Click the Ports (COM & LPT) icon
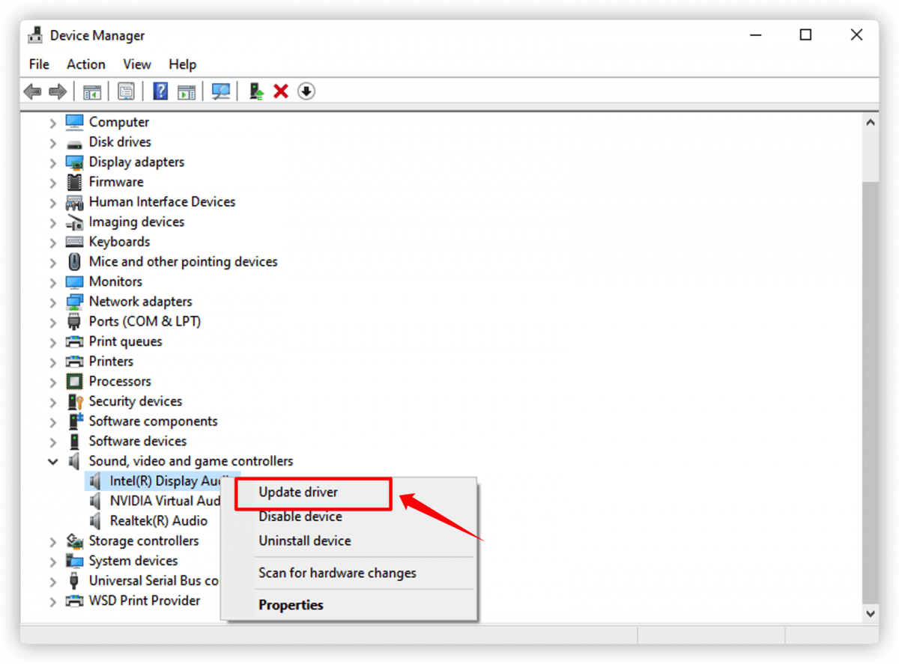Viewport: 899px width, 664px height. tap(74, 322)
